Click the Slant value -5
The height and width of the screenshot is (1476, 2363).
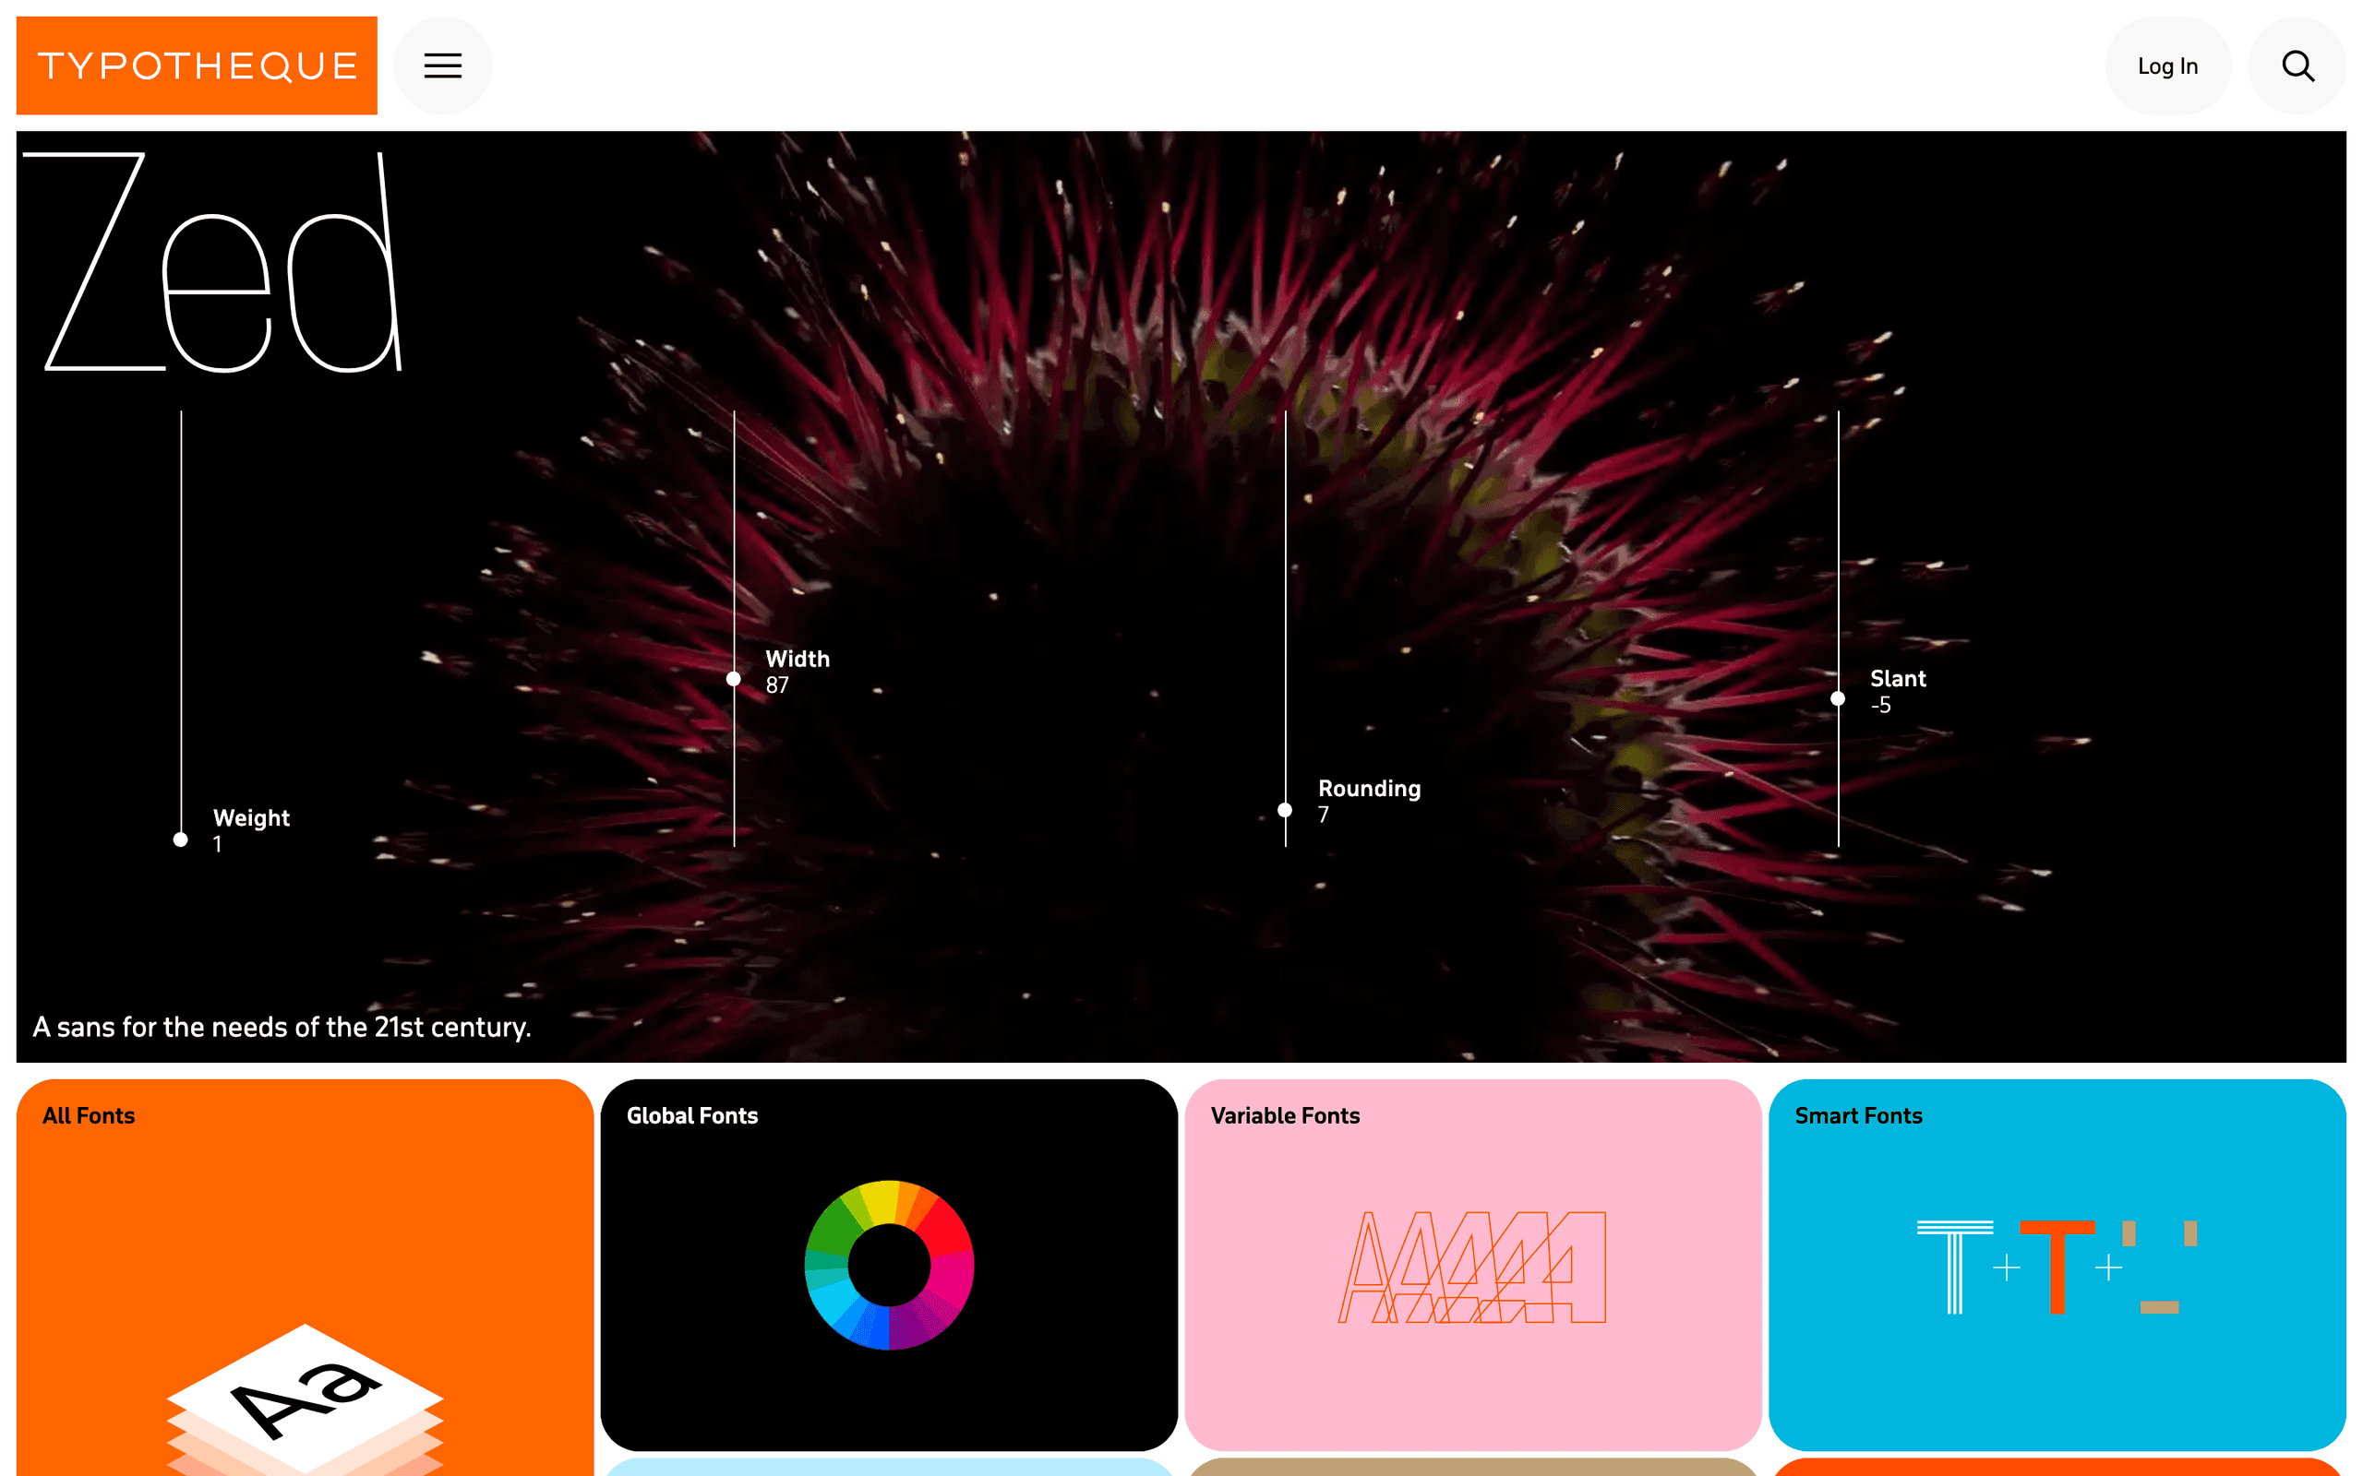(x=1880, y=705)
